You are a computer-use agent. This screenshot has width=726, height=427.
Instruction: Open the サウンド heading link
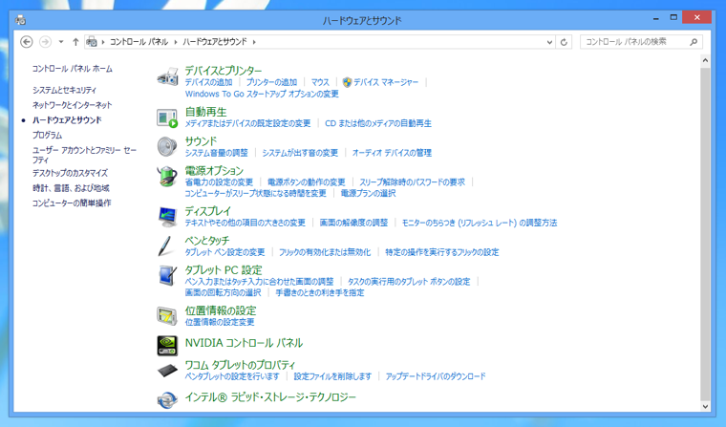click(201, 140)
